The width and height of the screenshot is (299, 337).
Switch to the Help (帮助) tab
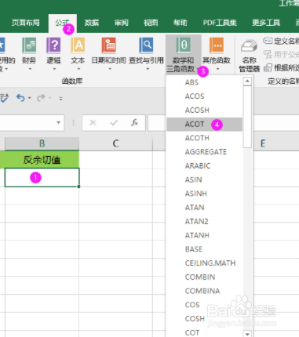180,23
